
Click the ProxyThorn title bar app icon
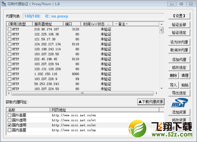(4, 4)
